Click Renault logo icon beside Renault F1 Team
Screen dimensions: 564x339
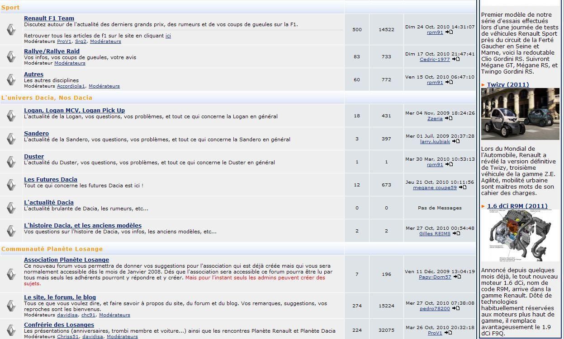11,29
